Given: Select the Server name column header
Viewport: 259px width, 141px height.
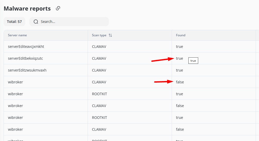Looking at the screenshot, I should [17, 35].
